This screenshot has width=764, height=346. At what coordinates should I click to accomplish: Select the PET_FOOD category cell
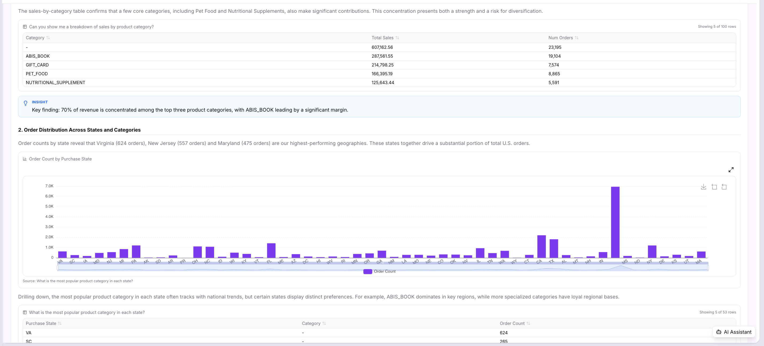[x=37, y=74]
